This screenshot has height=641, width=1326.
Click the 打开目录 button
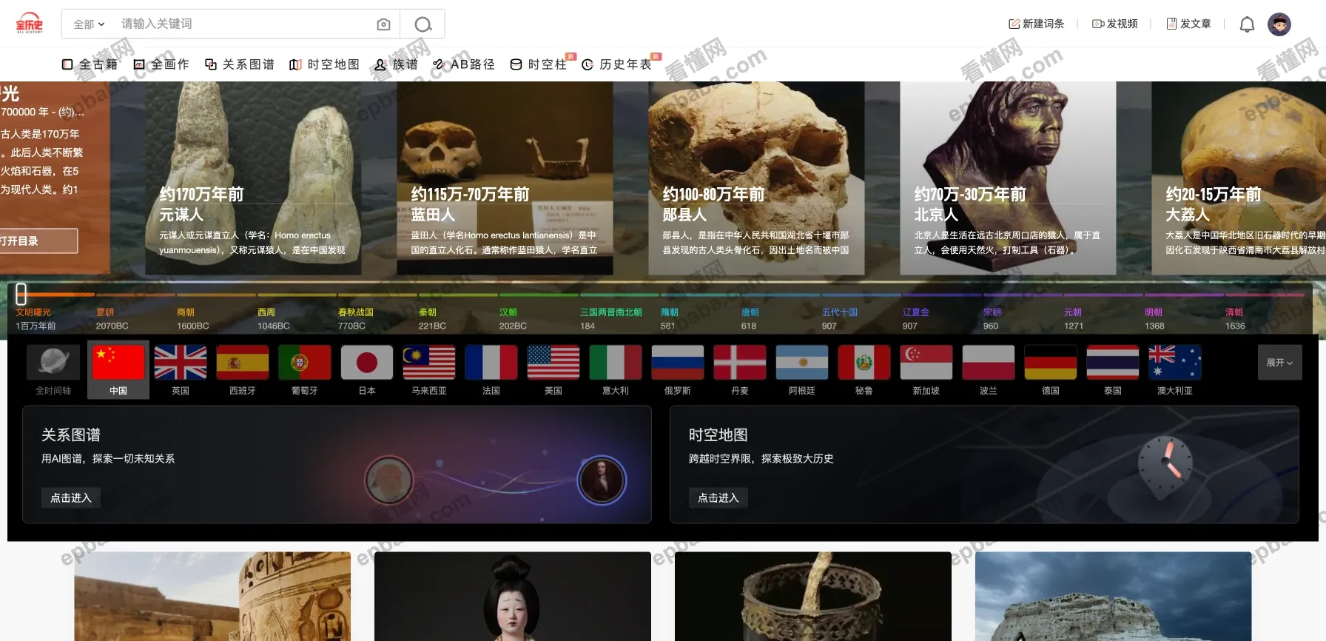(37, 241)
